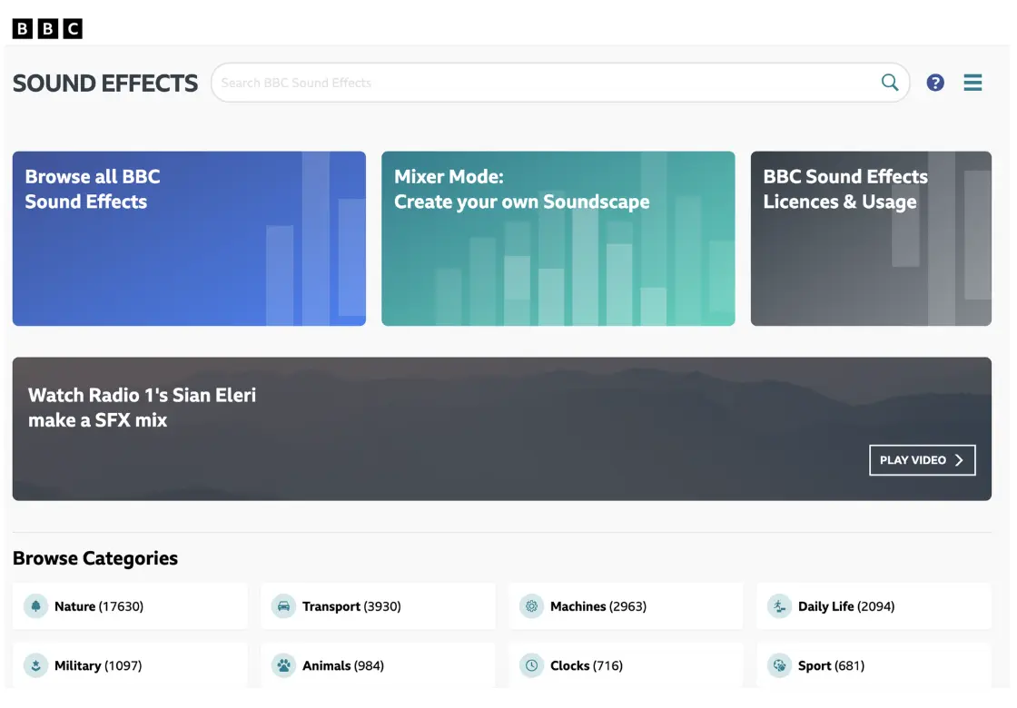Click the BBC logo
This screenshot has height=708, width=1017.
click(x=47, y=28)
